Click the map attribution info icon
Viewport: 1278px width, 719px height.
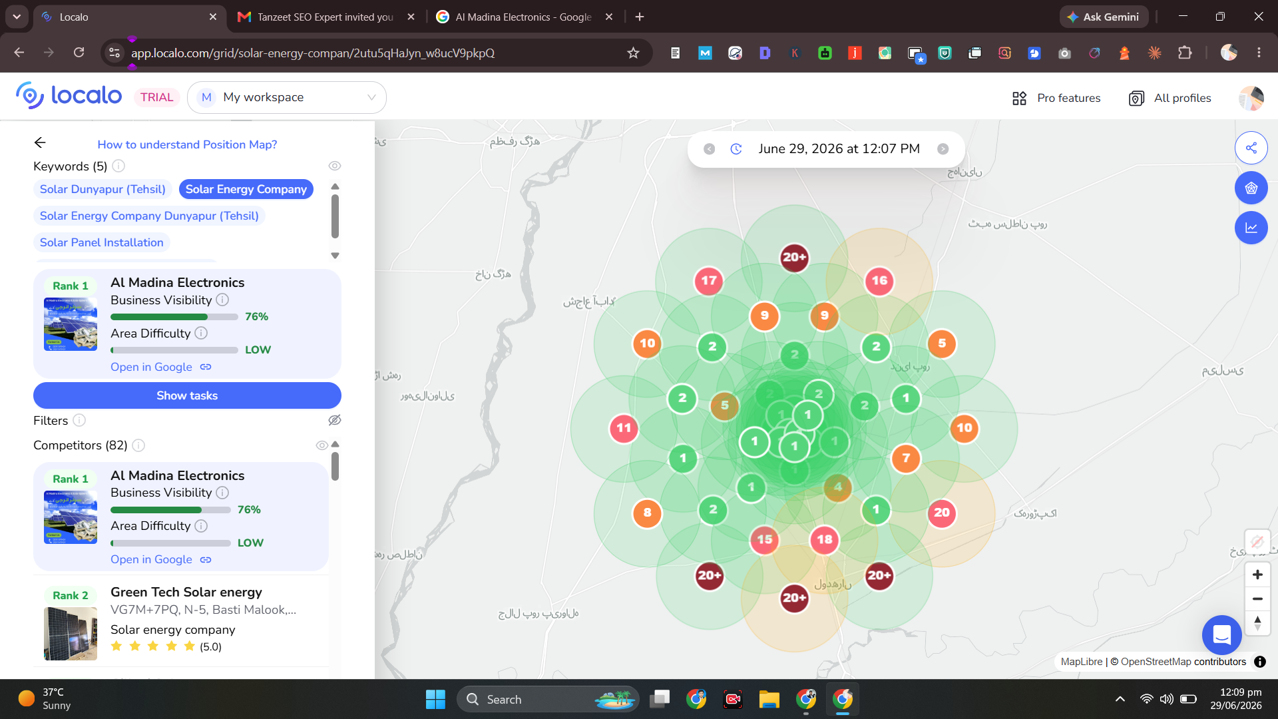pos(1260,662)
